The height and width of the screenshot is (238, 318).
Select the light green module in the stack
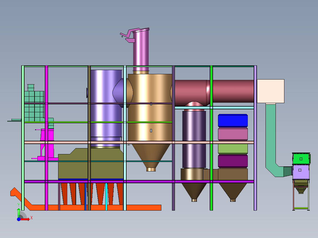(x=233, y=149)
